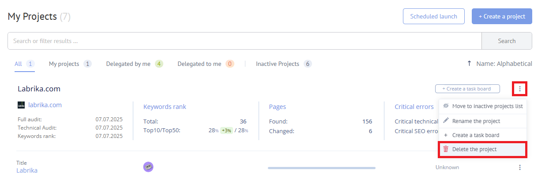Click the Scheduled launch button
The width and height of the screenshot is (534, 181).
(434, 16)
